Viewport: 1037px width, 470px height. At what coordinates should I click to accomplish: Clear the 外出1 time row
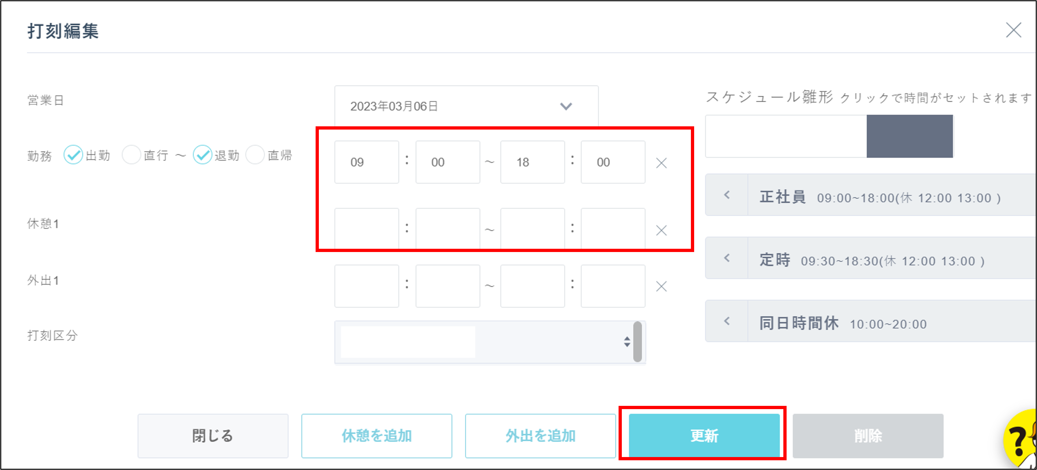pos(661,286)
